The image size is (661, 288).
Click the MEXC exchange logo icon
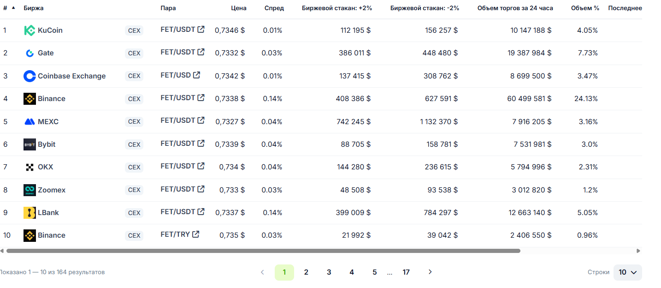(30, 122)
